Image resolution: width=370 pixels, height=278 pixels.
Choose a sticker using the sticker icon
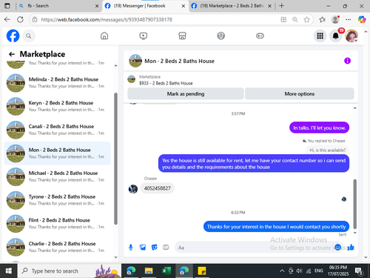[155, 247]
